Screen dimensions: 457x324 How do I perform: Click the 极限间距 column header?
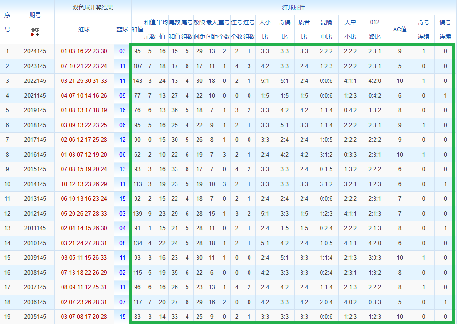(199, 29)
